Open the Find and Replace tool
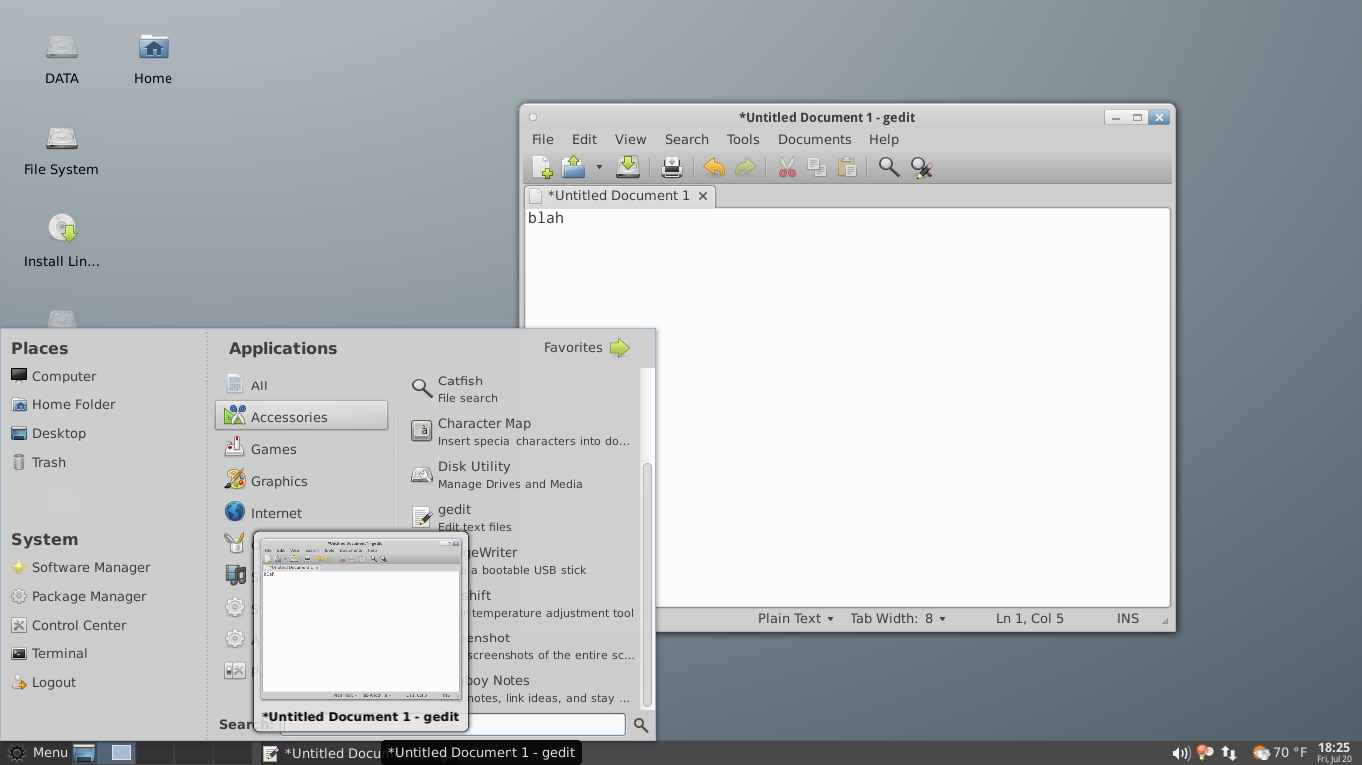The image size is (1362, 765). [921, 167]
